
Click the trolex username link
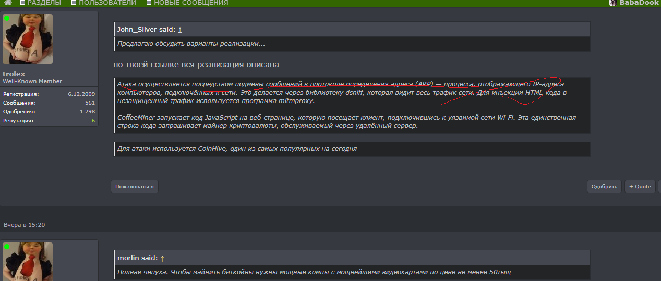(x=14, y=74)
